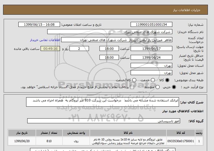
Task: Click product code cell 0933530s01750001
Action: click(181, 141)
